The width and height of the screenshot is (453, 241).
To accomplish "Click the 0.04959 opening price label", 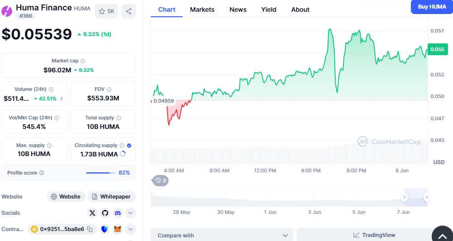I will point(164,101).
